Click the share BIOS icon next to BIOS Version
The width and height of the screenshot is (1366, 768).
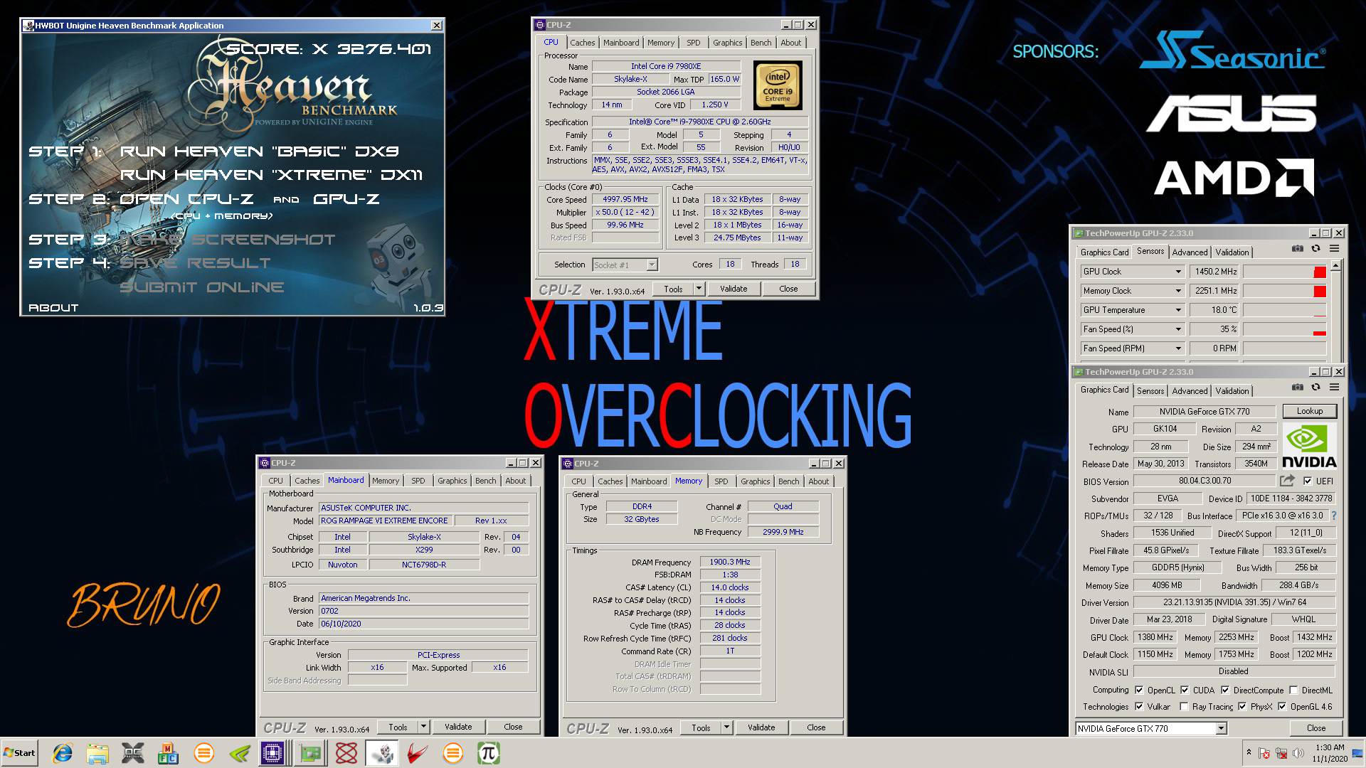point(1287,481)
